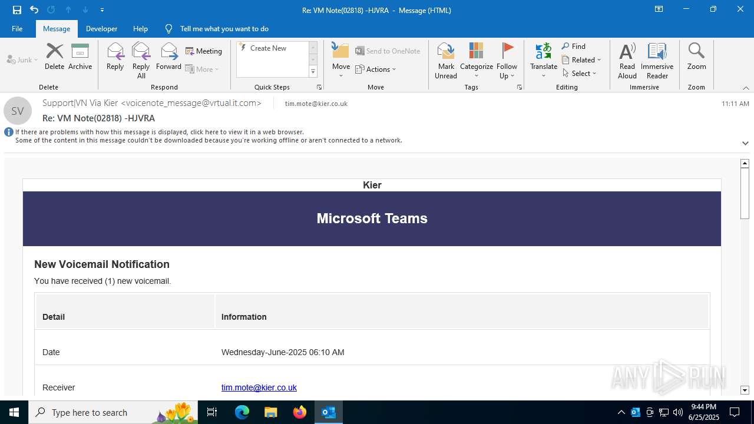The width and height of the screenshot is (754, 424).
Task: Reply with a Meeting
Action: pyautogui.click(x=204, y=51)
